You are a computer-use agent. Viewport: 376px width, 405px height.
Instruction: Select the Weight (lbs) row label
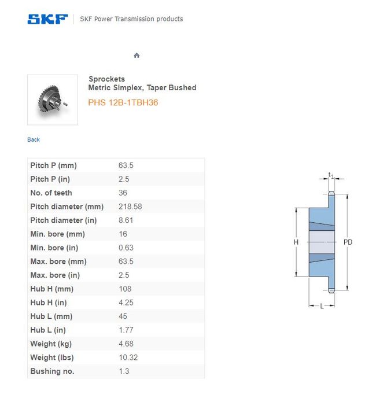click(x=52, y=358)
